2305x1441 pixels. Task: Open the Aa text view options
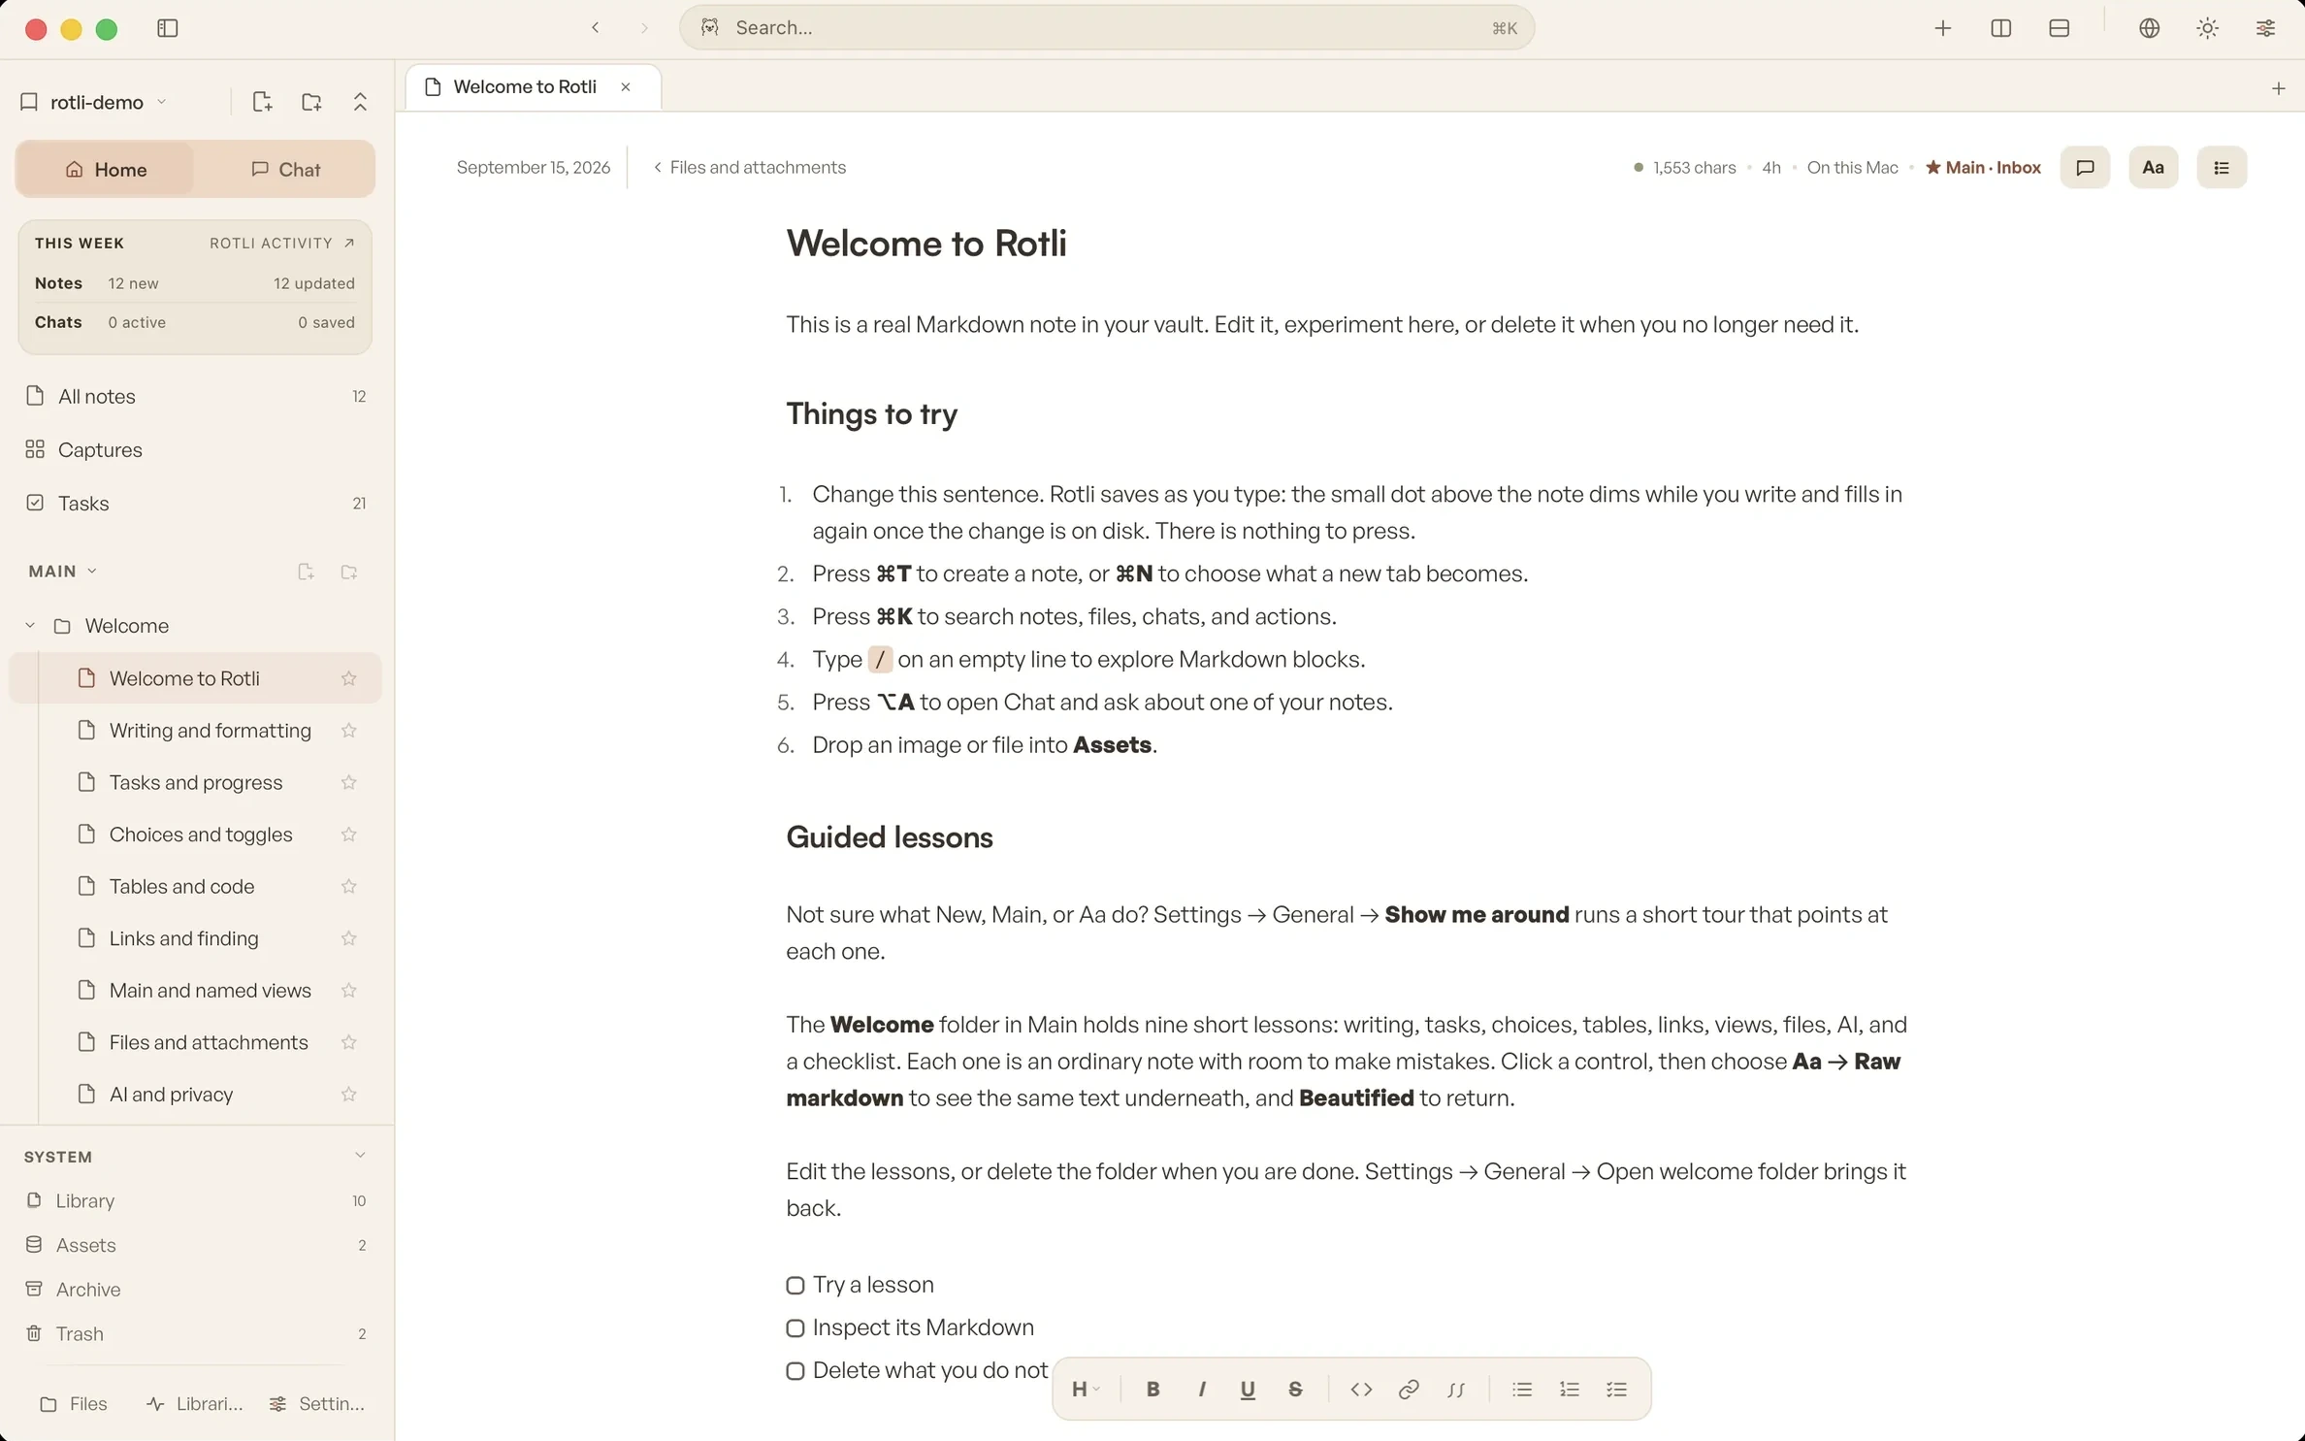click(x=2153, y=167)
